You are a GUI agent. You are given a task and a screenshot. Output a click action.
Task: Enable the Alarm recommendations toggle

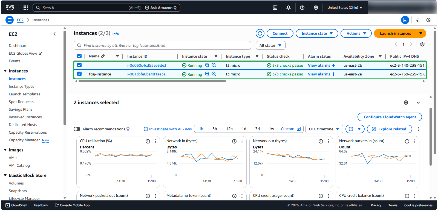tap(77, 129)
